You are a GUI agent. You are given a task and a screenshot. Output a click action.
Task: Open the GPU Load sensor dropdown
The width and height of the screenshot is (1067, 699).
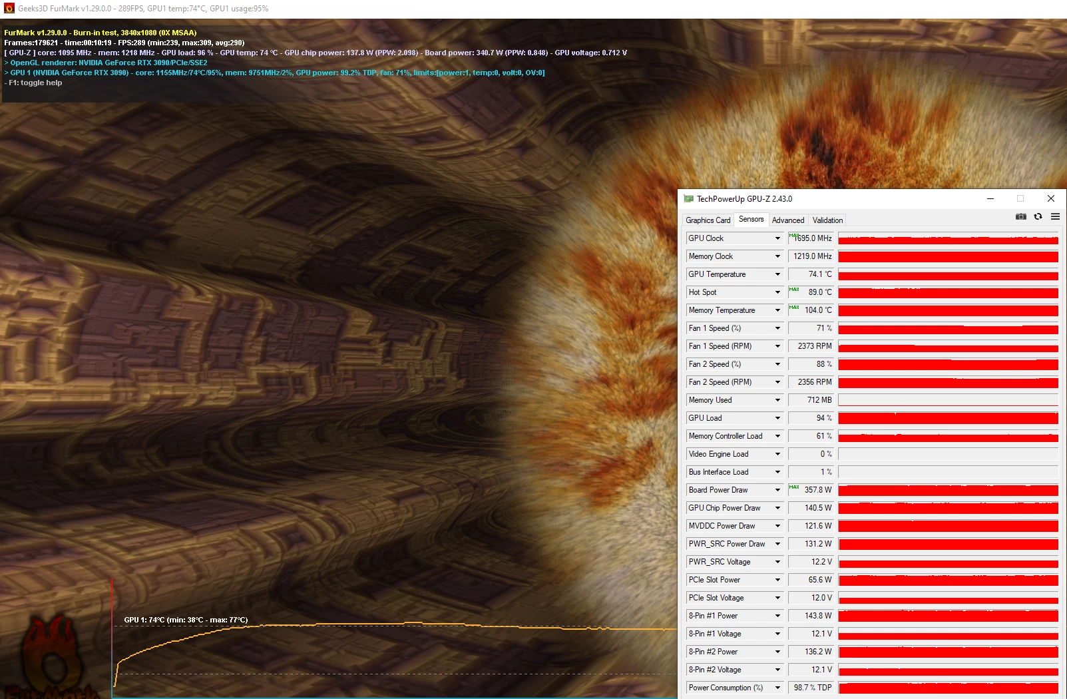pyautogui.click(x=777, y=418)
